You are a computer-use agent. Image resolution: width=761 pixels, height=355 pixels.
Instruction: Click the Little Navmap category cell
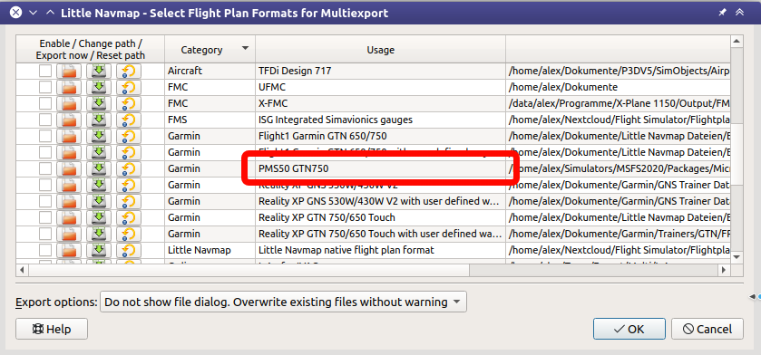pyautogui.click(x=210, y=250)
